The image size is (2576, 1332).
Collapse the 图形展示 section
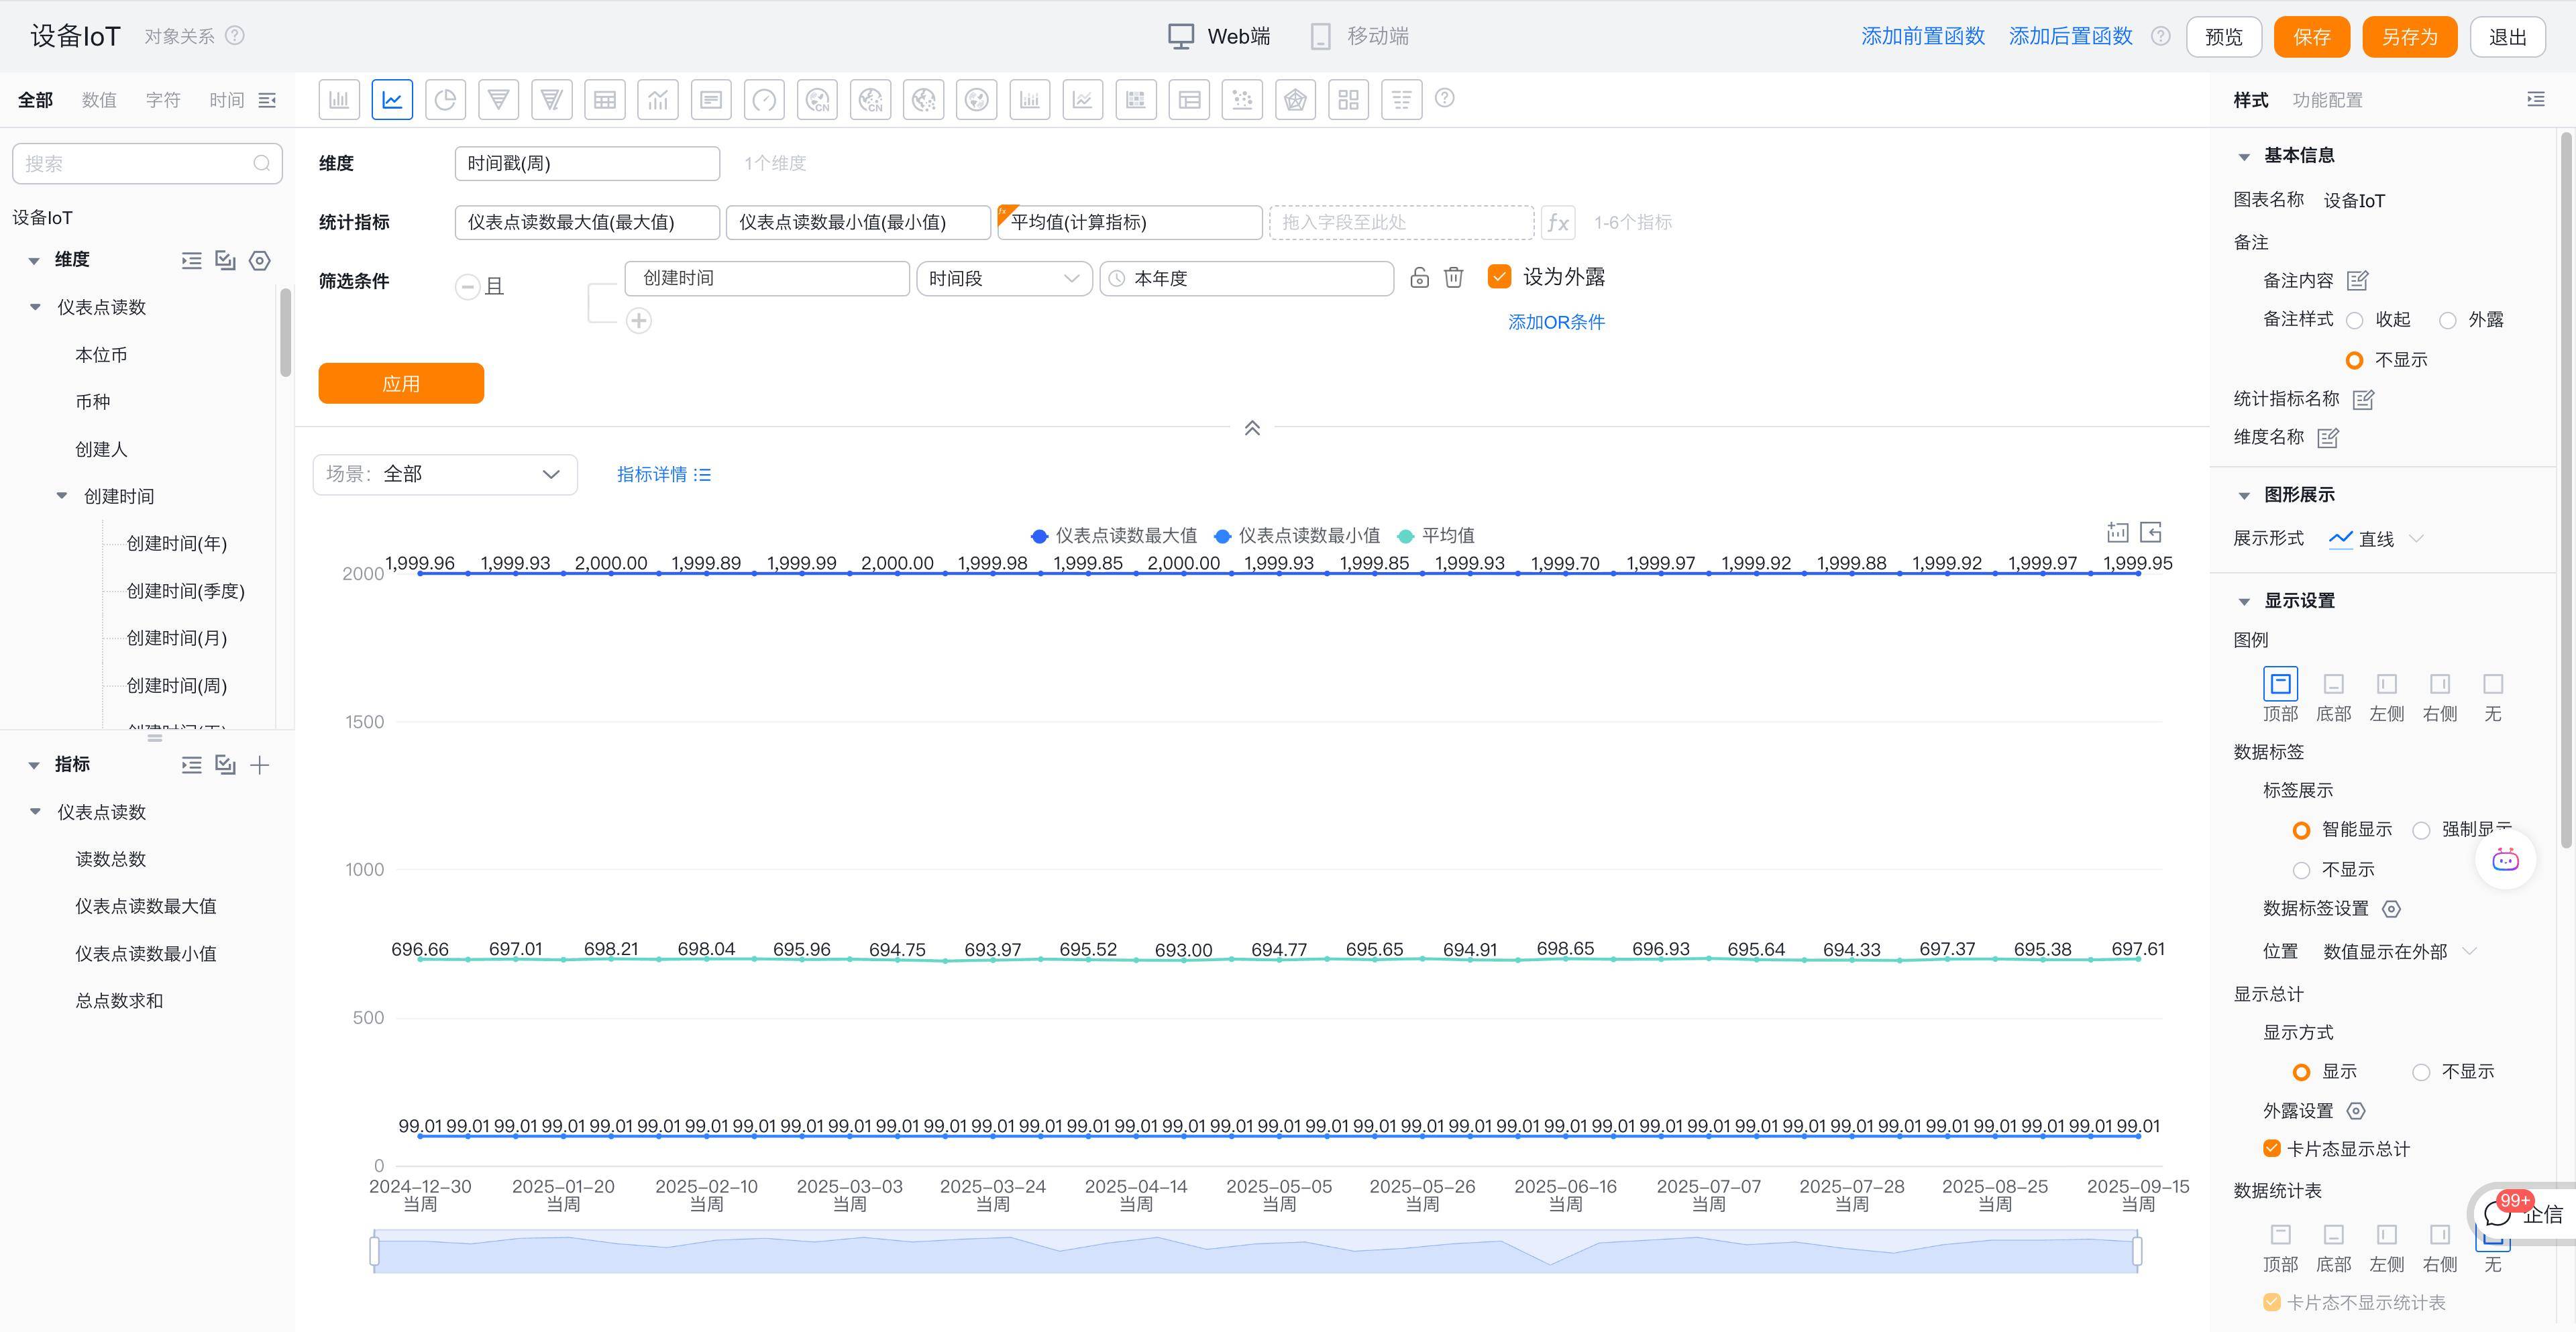2244,496
